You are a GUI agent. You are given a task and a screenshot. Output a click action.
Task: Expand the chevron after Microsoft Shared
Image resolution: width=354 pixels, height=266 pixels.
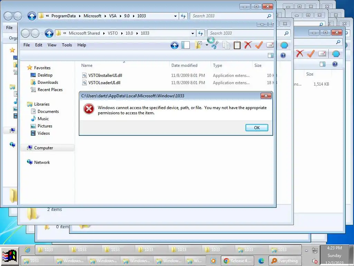click(x=104, y=33)
